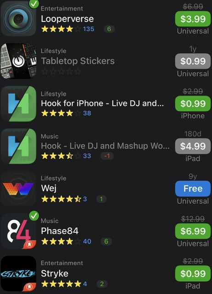Open the Looperverse app icon
This screenshot has height=294, width=212.
tap(18, 19)
